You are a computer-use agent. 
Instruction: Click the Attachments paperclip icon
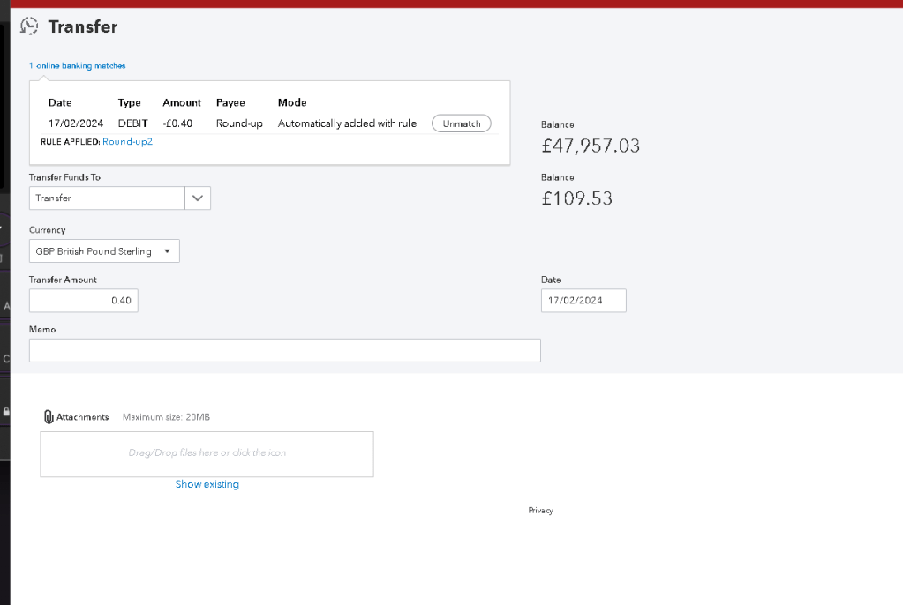(x=49, y=417)
